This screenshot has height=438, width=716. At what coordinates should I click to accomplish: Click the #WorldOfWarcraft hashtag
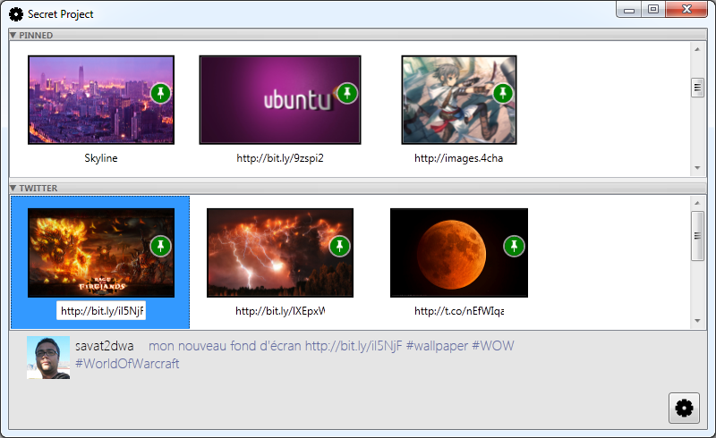click(x=127, y=364)
